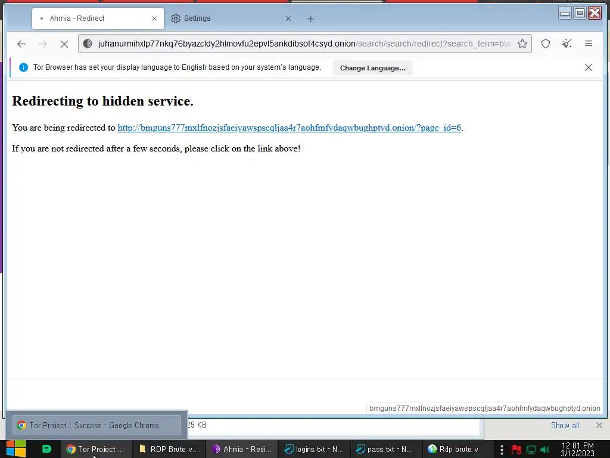Click the red flag tray icon
Image resolution: width=610 pixels, height=458 pixels.
516,450
